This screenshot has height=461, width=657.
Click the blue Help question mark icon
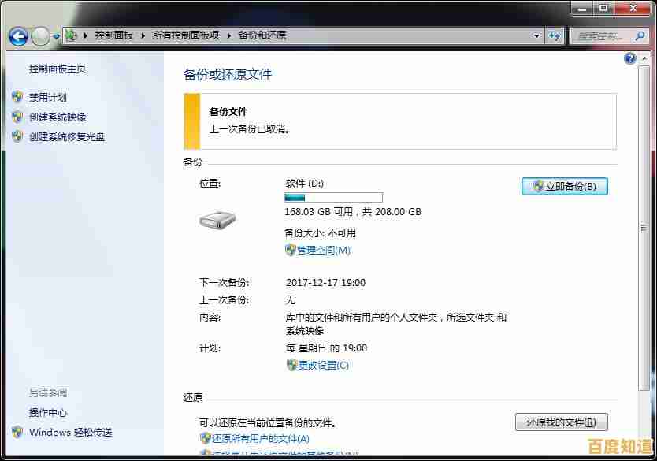tap(629, 58)
